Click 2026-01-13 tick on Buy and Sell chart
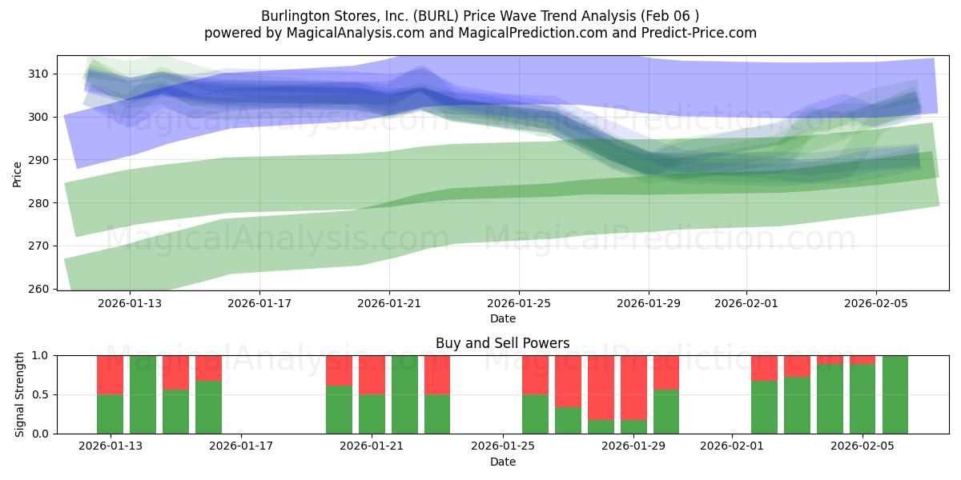The width and height of the screenshot is (961, 480). (111, 446)
